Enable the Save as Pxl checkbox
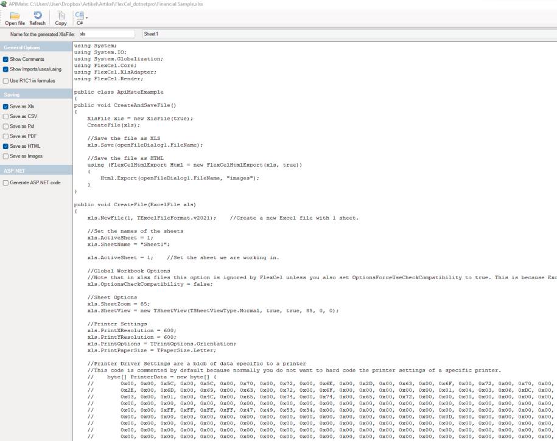The width and height of the screenshot is (557, 441). (x=5, y=127)
